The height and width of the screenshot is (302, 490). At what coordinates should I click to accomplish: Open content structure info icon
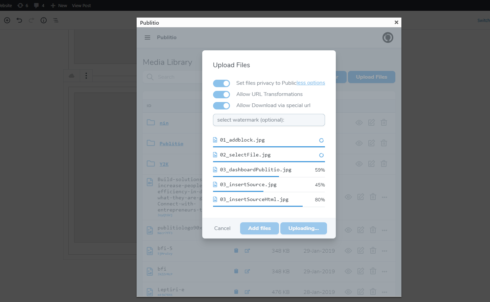44,20
